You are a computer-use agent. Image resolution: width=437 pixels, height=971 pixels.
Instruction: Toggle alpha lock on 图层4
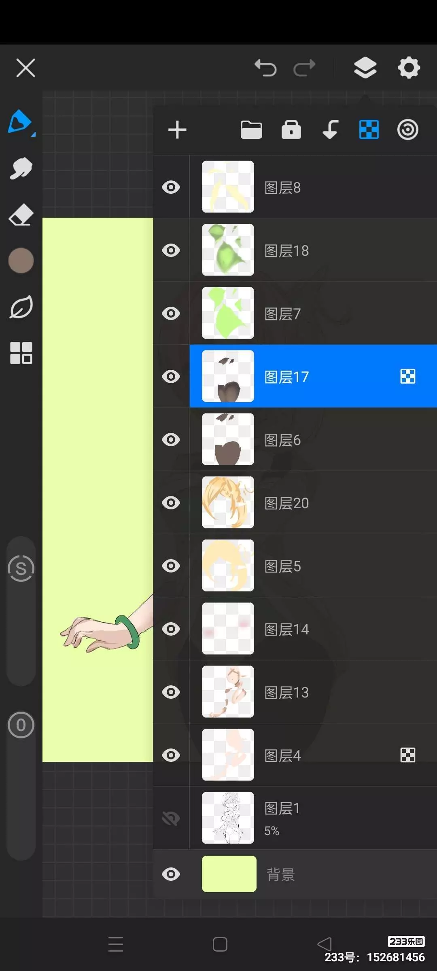coord(407,755)
